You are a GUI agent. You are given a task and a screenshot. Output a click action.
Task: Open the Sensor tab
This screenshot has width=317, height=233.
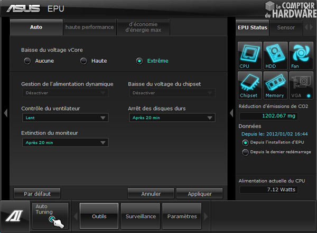286,27
